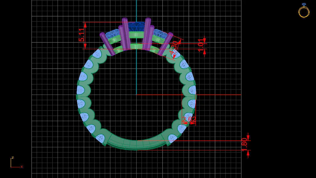
Task: Click the 1.01 dimension label
Action: coord(201,46)
